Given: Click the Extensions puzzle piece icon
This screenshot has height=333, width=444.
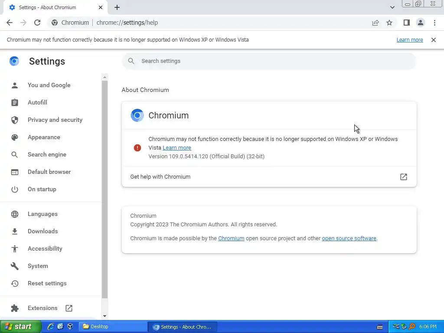Looking at the screenshot, I should coord(15,308).
